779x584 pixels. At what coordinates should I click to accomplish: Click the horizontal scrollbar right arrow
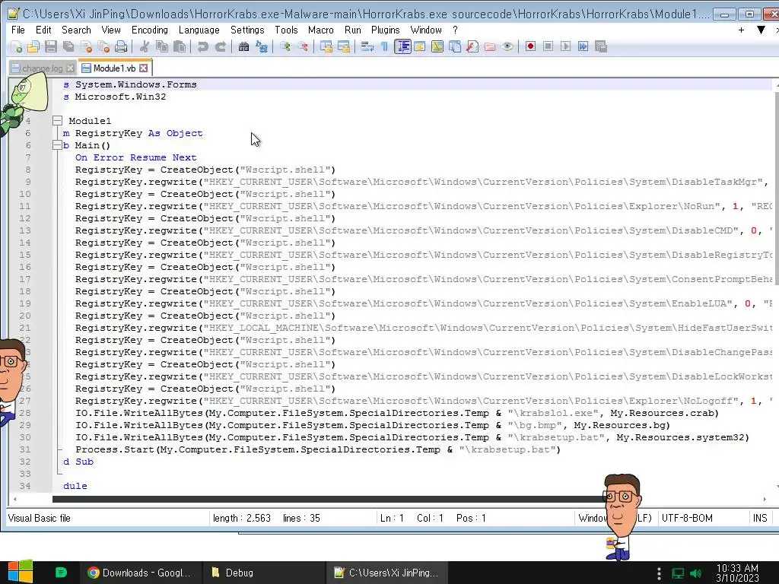pos(765,499)
